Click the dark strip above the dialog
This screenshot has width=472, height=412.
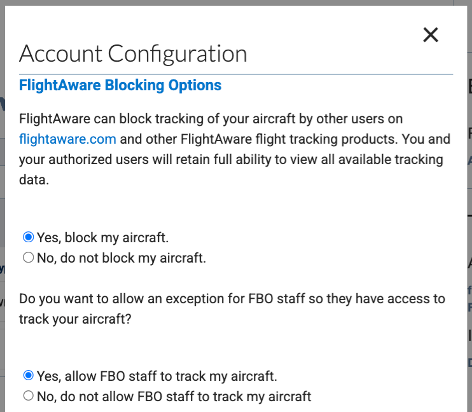tap(235, 3)
